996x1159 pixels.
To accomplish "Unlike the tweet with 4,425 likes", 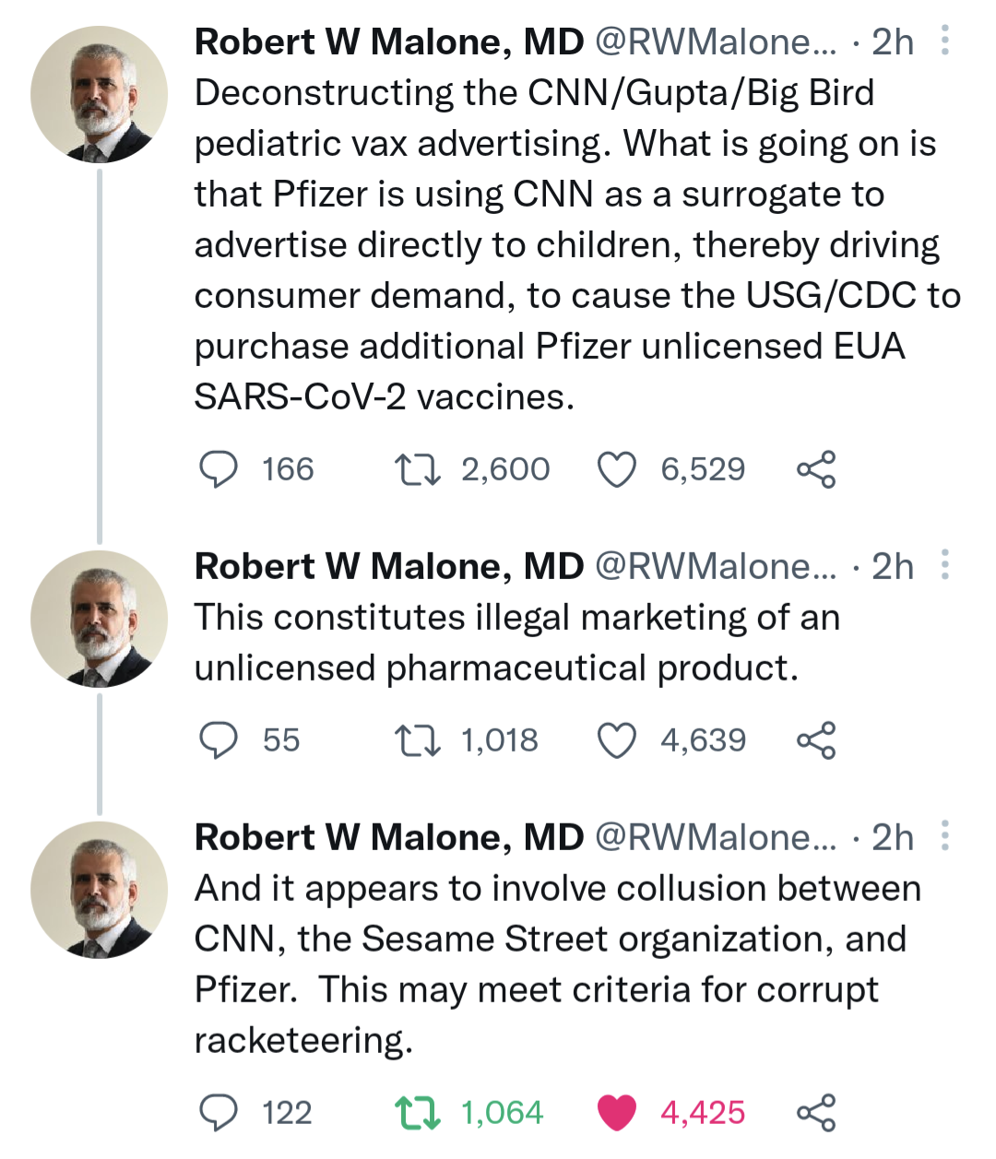I will click(617, 1113).
